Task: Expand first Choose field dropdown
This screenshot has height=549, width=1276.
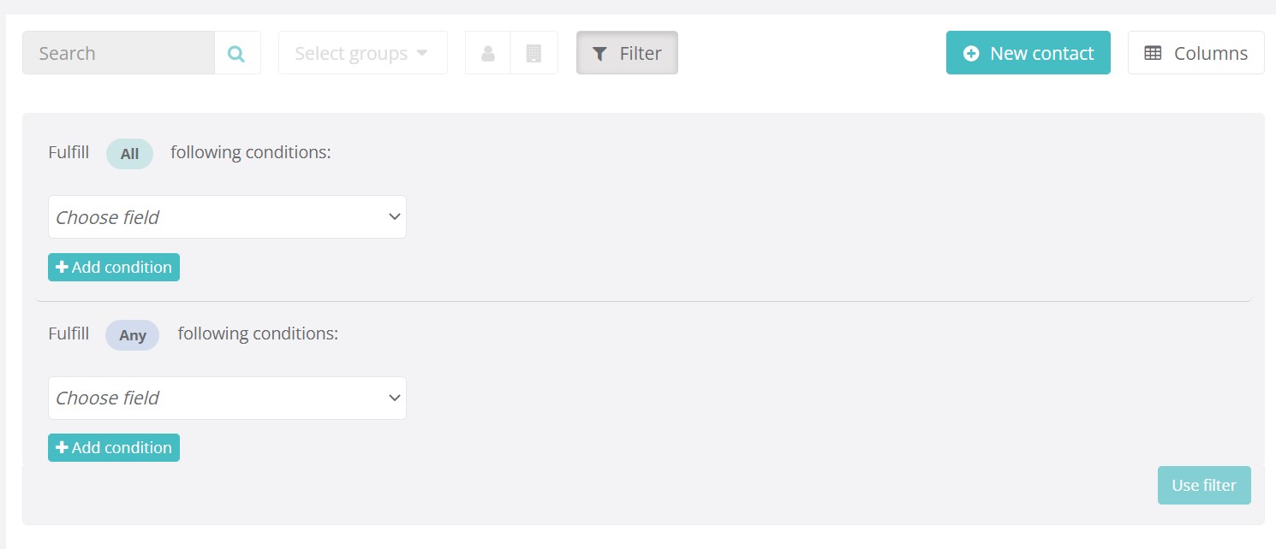Action: pos(227,217)
